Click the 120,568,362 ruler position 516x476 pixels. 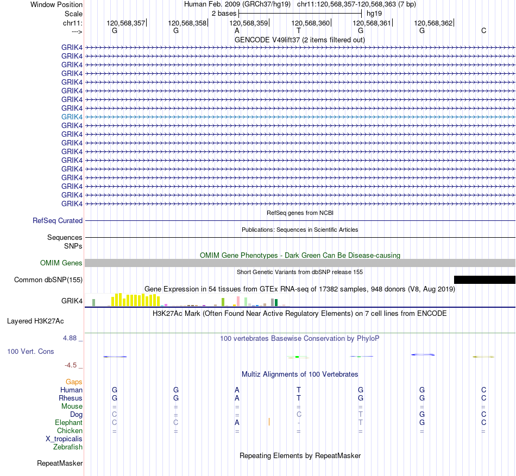(x=434, y=23)
